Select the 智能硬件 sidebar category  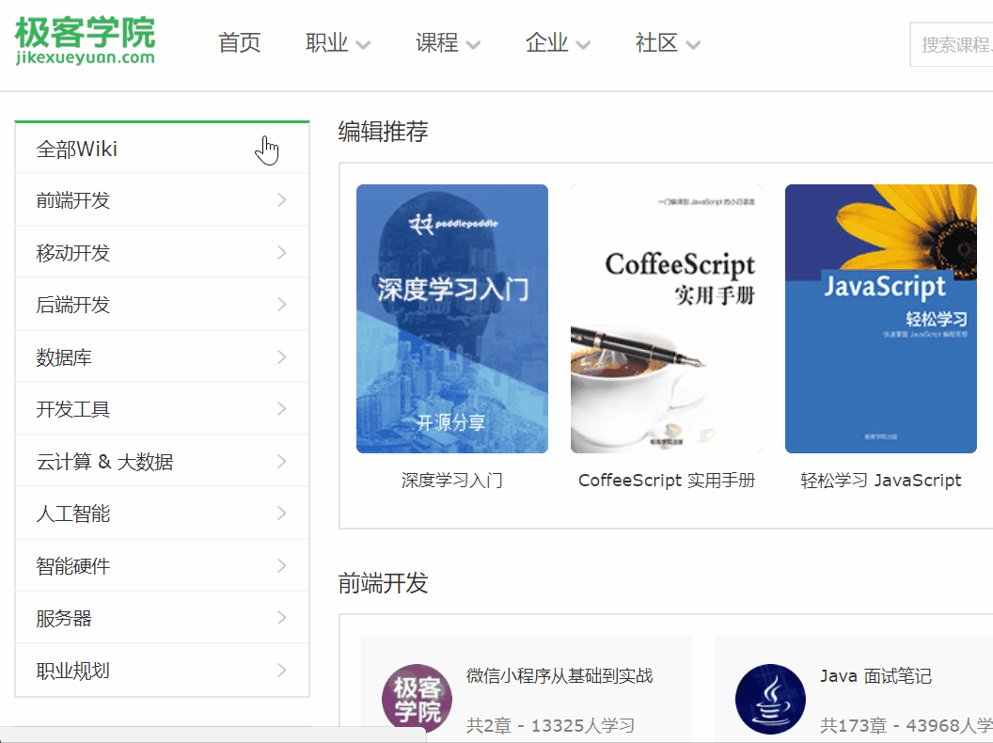pyautogui.click(x=162, y=566)
